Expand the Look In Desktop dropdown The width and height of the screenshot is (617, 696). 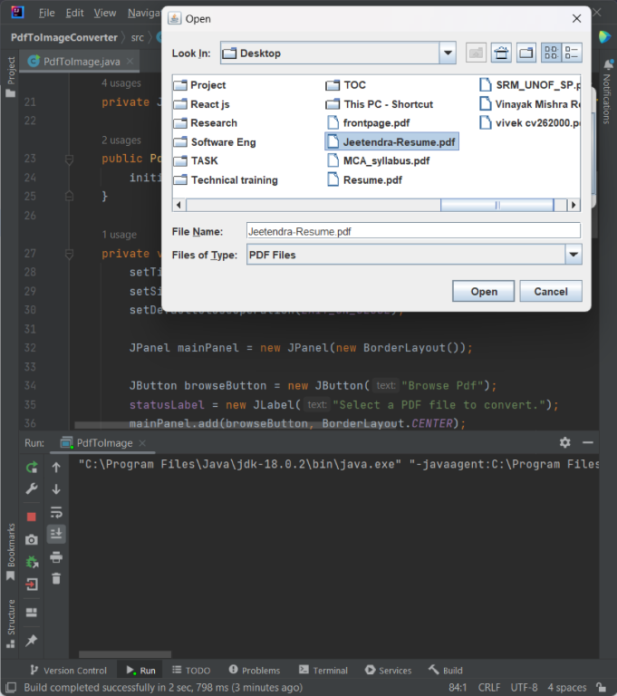pos(448,53)
